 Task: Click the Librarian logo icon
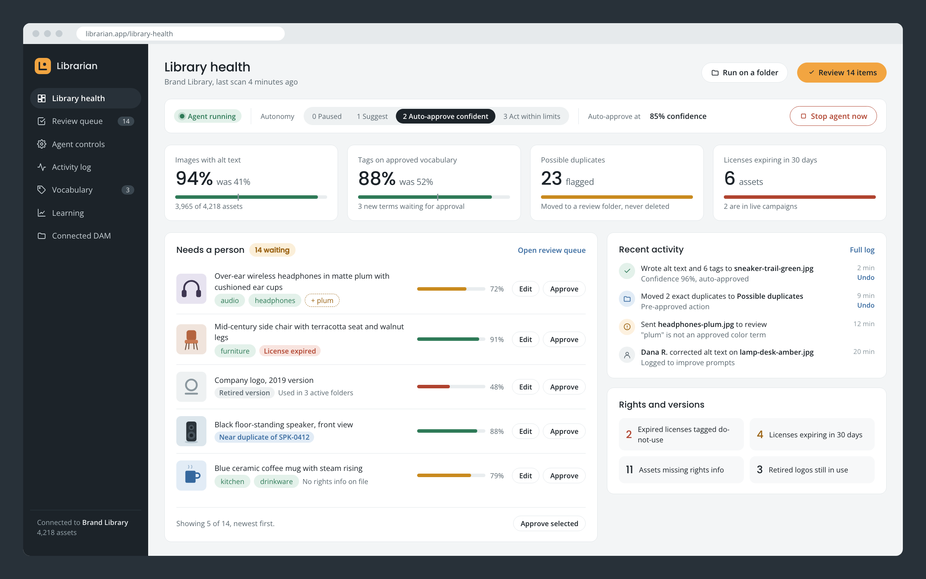pos(42,66)
